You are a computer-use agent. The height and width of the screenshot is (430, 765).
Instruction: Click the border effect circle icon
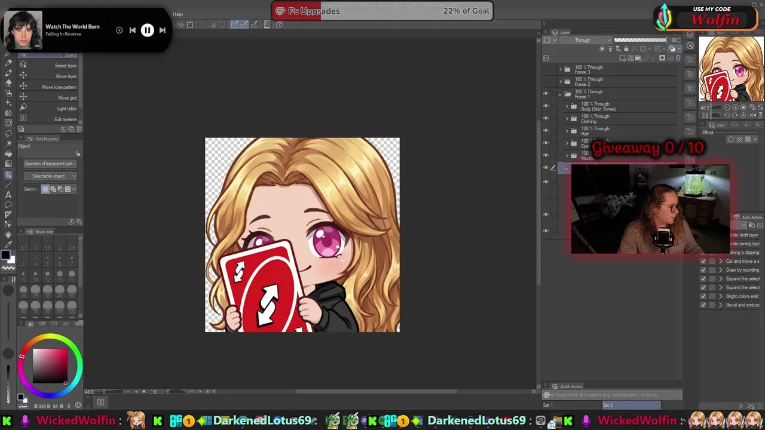pos(730,139)
